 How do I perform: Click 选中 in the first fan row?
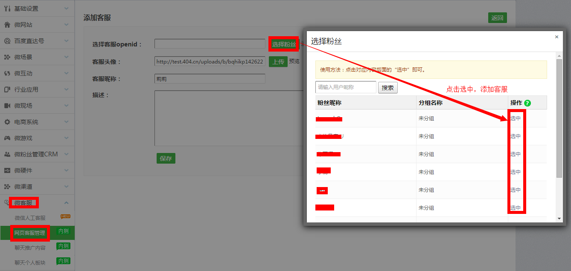click(x=516, y=118)
